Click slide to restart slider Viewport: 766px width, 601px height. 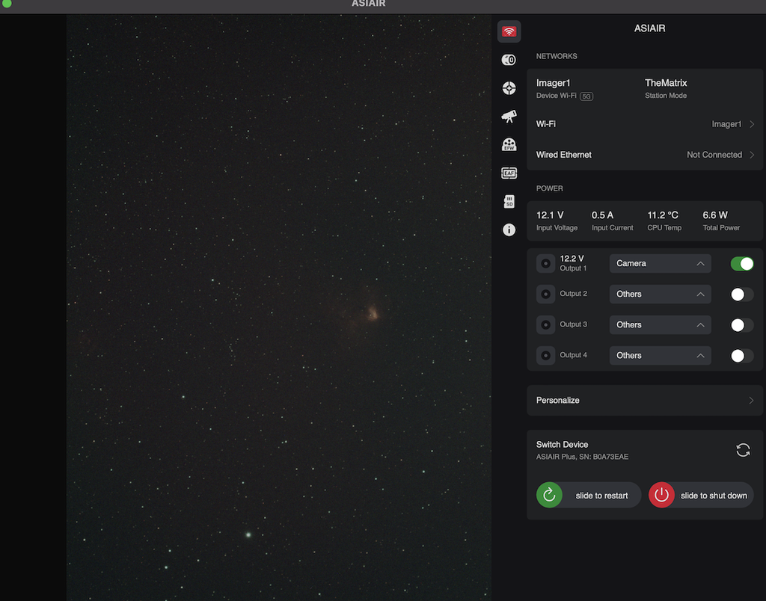click(589, 495)
